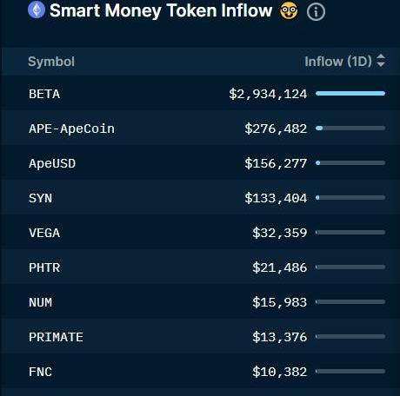The image size is (400, 396).
Task: Open the FNC token symbol
Action: 41,372
